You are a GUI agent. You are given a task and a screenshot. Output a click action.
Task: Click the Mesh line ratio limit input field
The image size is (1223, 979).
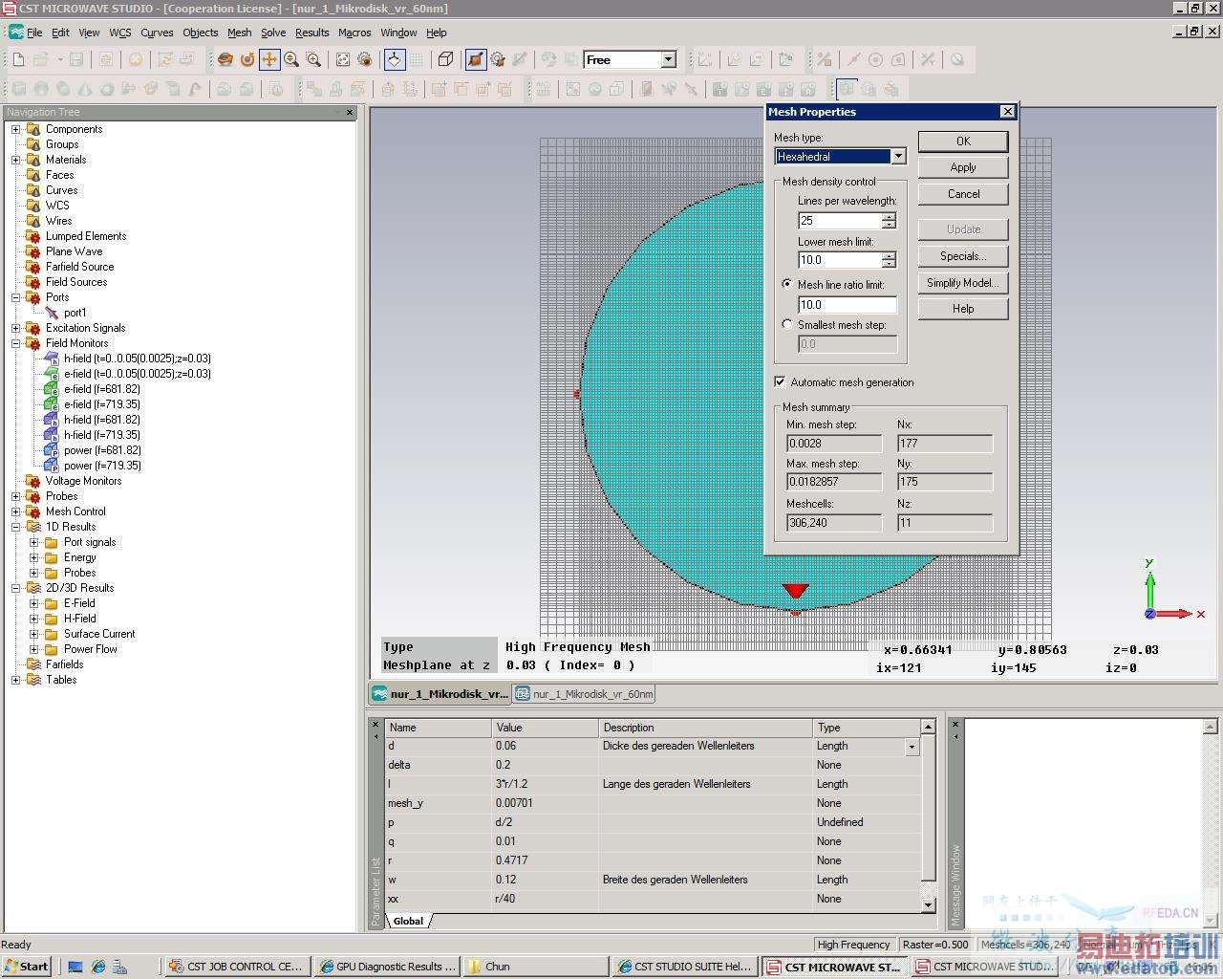pos(848,305)
